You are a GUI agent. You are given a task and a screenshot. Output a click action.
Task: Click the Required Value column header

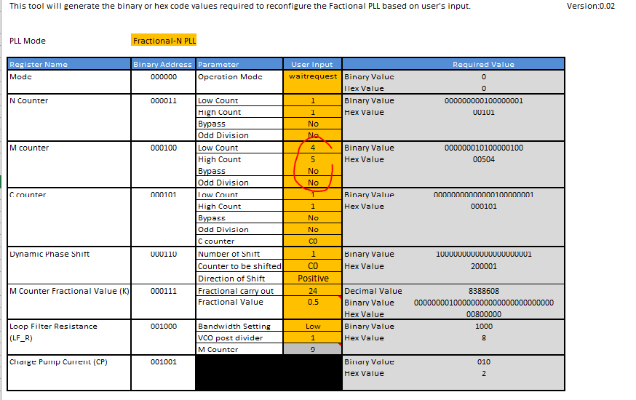click(x=453, y=64)
